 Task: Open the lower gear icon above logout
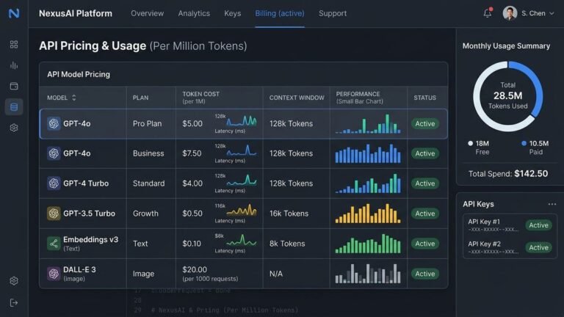click(x=14, y=281)
